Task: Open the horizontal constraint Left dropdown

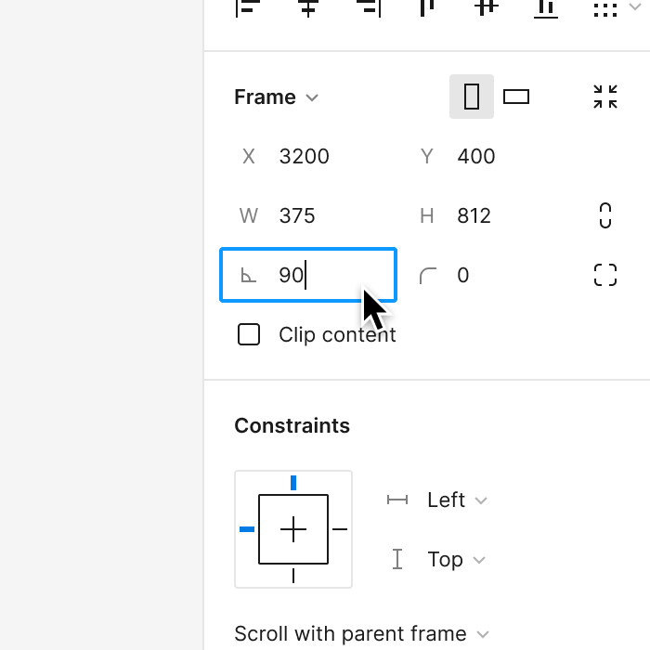Action: click(455, 500)
